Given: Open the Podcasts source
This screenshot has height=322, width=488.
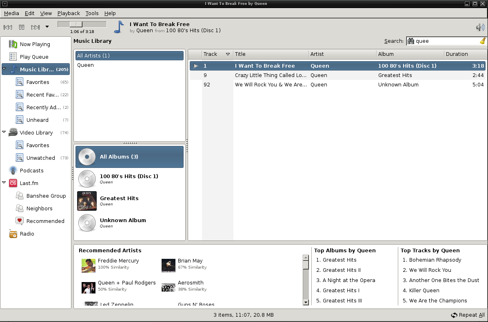Looking at the screenshot, I should point(35,171).
